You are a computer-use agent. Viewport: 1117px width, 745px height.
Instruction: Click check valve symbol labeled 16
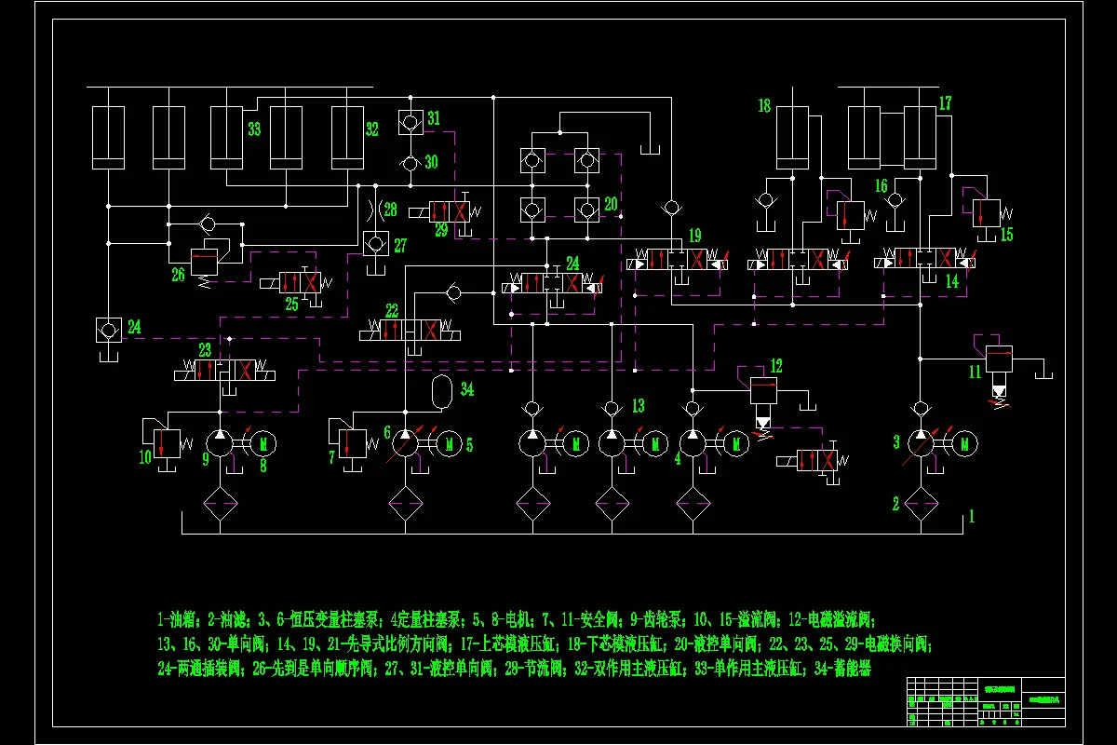click(895, 199)
